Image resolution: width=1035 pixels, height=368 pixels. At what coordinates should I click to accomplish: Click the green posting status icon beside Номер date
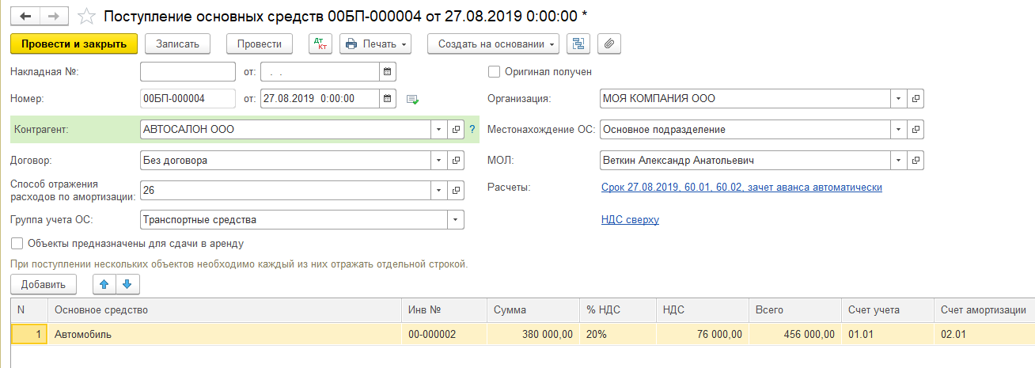click(x=412, y=100)
